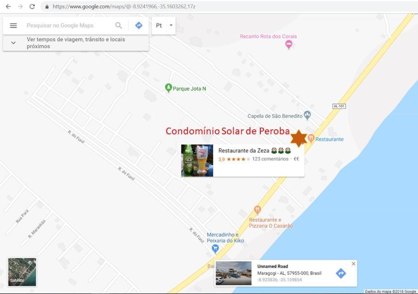Click Rua Pará street label
The height and width of the screenshot is (294, 418).
22,216
